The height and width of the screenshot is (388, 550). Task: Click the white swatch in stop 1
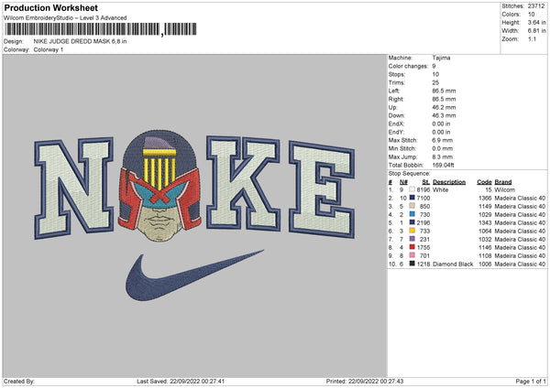tap(412, 189)
